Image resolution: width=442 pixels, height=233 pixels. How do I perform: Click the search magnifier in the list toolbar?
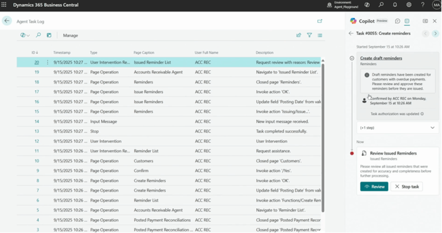tap(38, 35)
